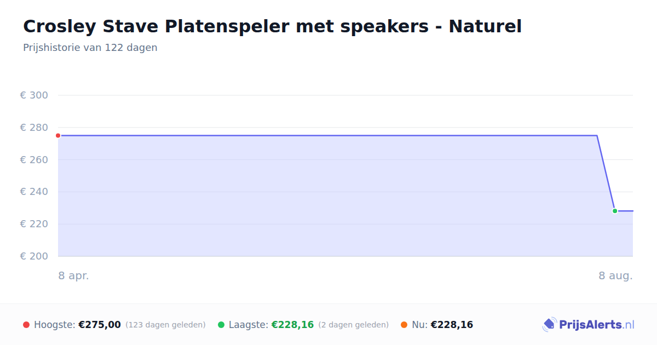Click the green lowest-price dot on chart
Image resolution: width=657 pixels, height=345 pixels.
[x=615, y=211]
